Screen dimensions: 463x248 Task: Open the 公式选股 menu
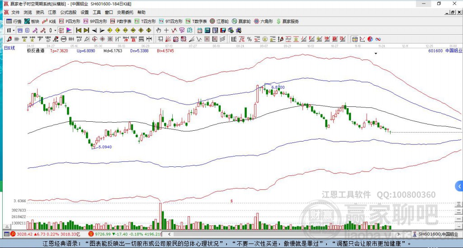point(68,12)
